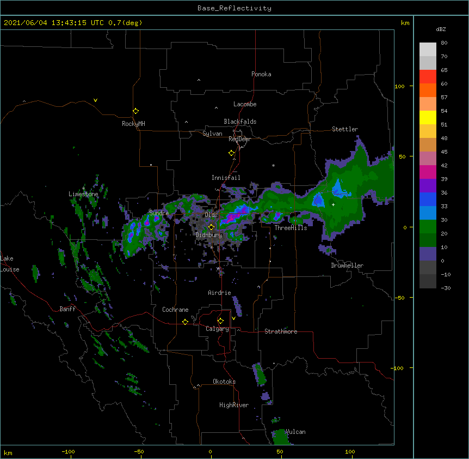Click the dBZ legend heading
The width and height of the screenshot is (469, 459).
point(441,29)
